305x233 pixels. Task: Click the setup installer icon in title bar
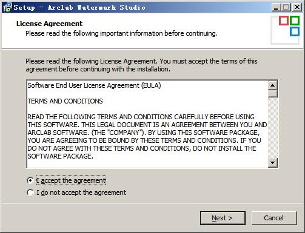click(x=7, y=7)
